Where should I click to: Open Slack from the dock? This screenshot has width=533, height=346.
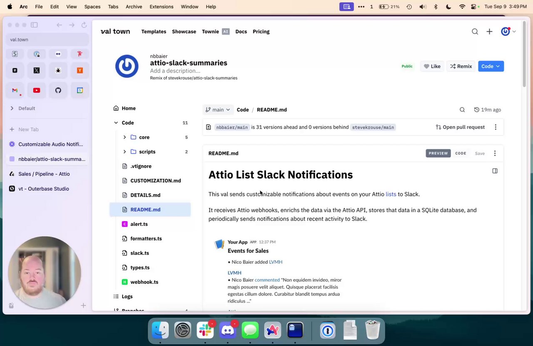(205, 331)
